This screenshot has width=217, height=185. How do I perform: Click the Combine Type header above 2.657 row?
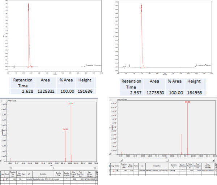[x=59, y=174]
